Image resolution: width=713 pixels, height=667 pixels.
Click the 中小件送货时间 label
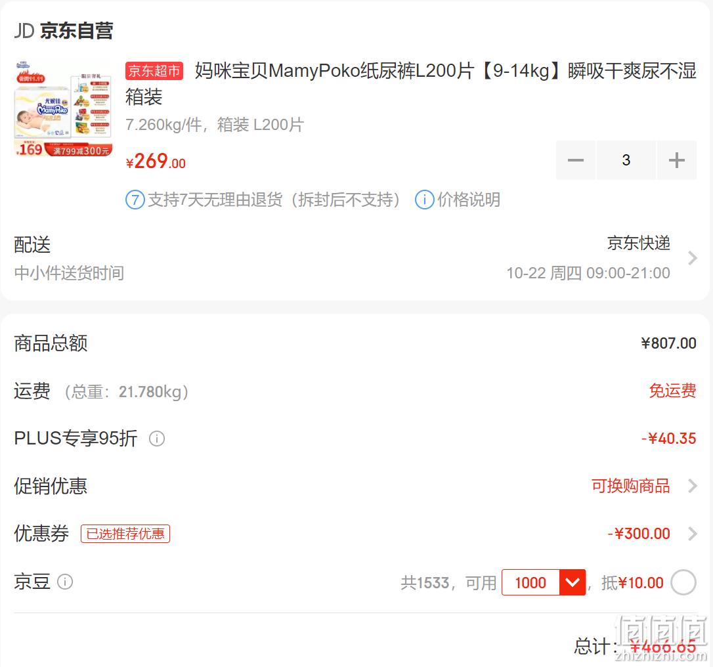69,273
